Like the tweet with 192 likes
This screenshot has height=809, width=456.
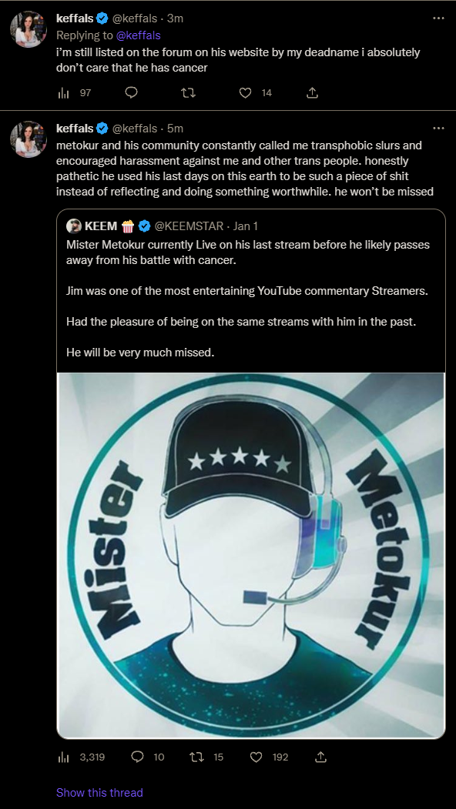coord(269,757)
